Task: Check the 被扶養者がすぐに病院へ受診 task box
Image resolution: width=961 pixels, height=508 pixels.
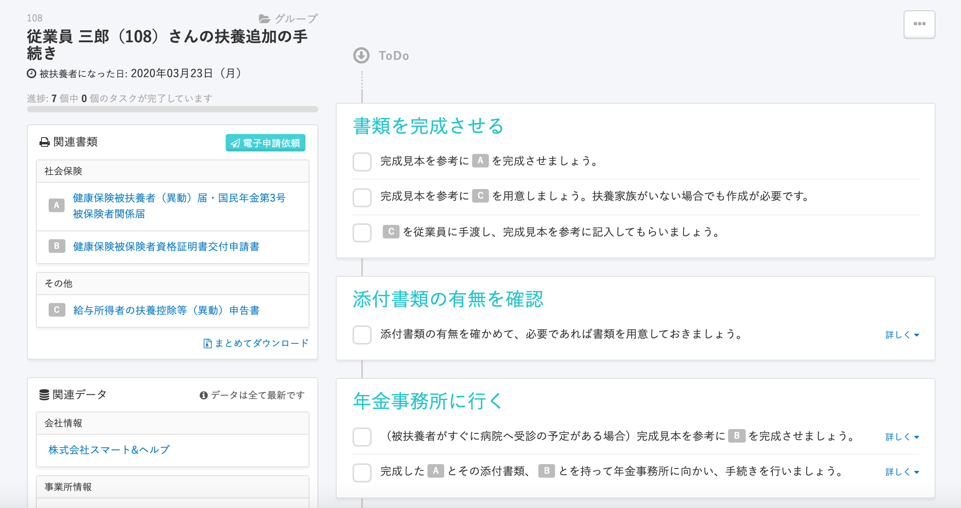Action: coord(362,437)
